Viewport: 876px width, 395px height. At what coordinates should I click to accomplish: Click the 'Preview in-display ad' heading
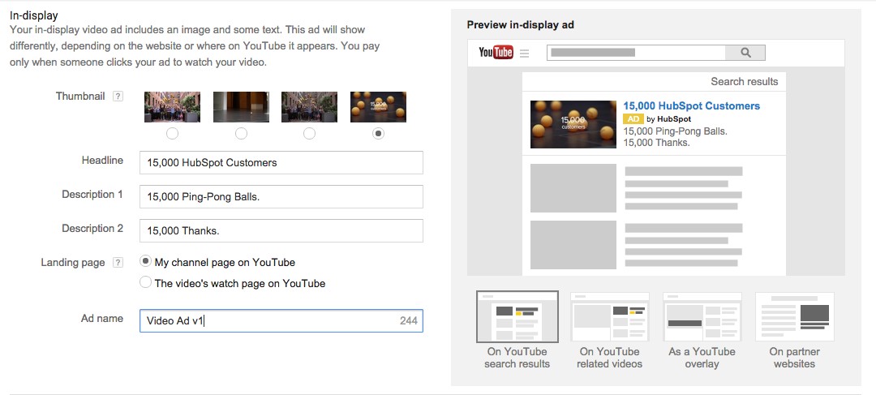tap(520, 24)
